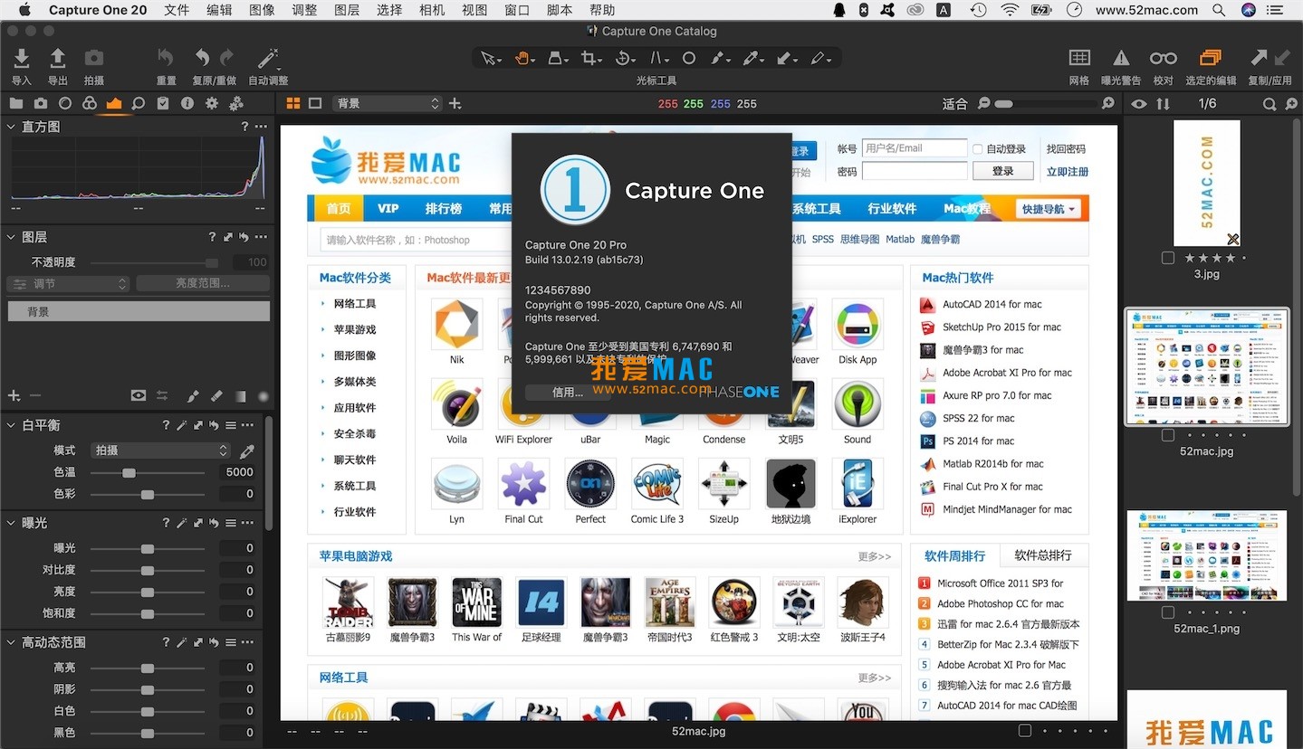Viewport: 1303px width, 749px height.
Task: Select the Spot Removal circle cursor tool
Action: [689, 59]
